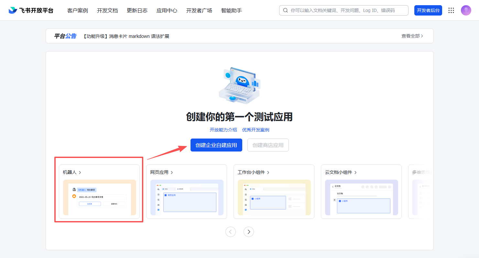
Task: Click the carousel previous arrow button
Action: pos(231,232)
